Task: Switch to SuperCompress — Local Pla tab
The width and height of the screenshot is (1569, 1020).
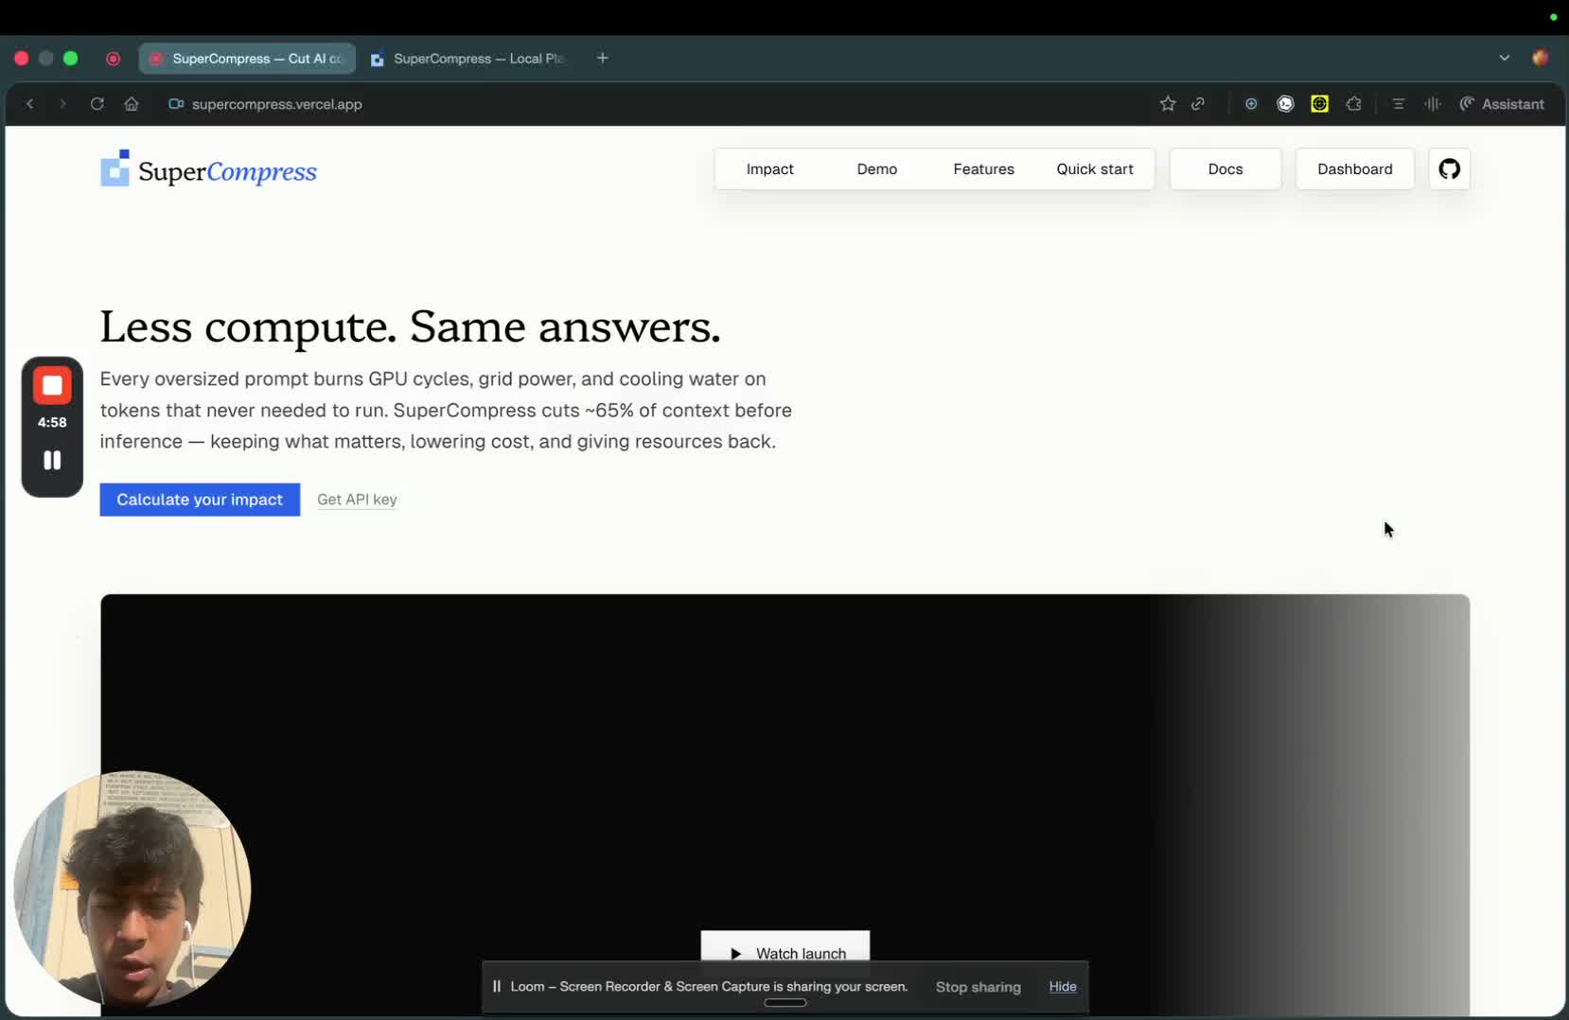Action: (469, 59)
